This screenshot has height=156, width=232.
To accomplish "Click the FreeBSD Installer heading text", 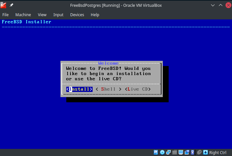I will (x=27, y=22).
